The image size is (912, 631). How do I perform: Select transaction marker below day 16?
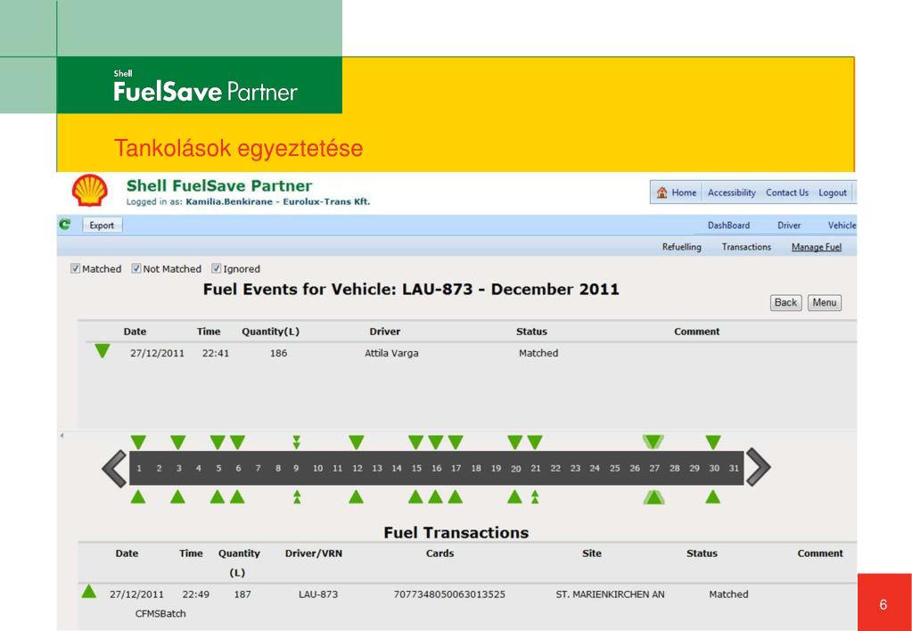click(435, 496)
